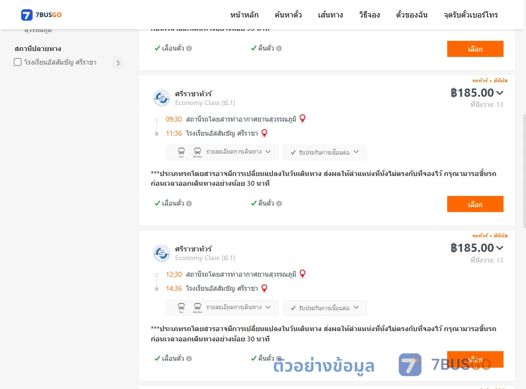Screen dimensions: 526x389
Task: Click the 11:36 arrival time text
Action: pos(174,133)
